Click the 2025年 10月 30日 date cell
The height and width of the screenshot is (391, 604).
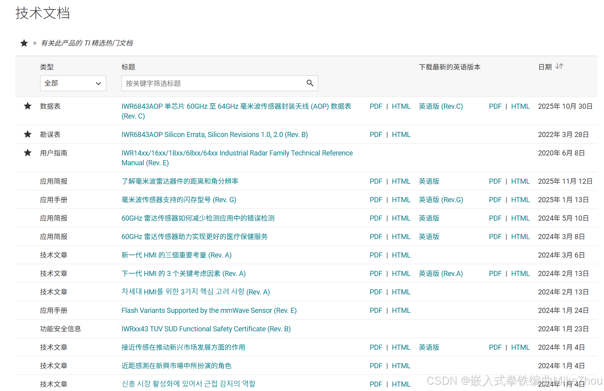coord(565,106)
